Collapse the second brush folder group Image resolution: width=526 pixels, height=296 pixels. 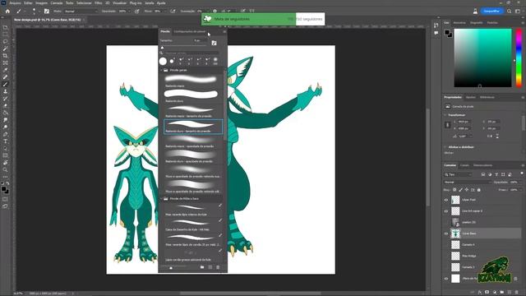(161, 199)
